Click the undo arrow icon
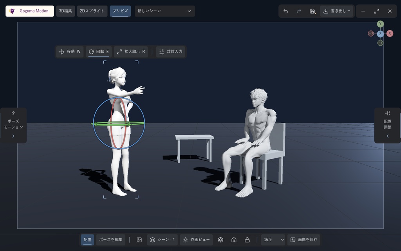401x251 pixels. pyautogui.click(x=285, y=11)
